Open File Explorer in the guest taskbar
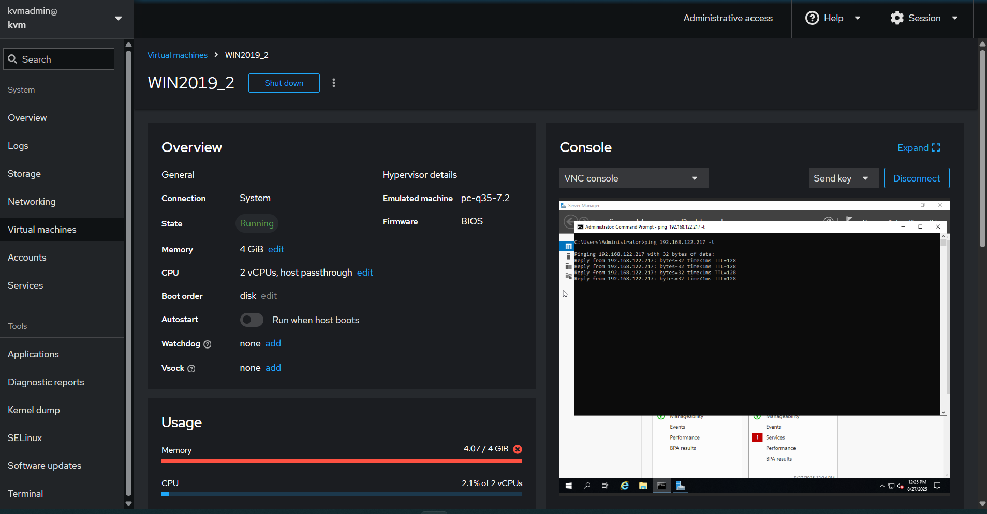 coord(643,486)
